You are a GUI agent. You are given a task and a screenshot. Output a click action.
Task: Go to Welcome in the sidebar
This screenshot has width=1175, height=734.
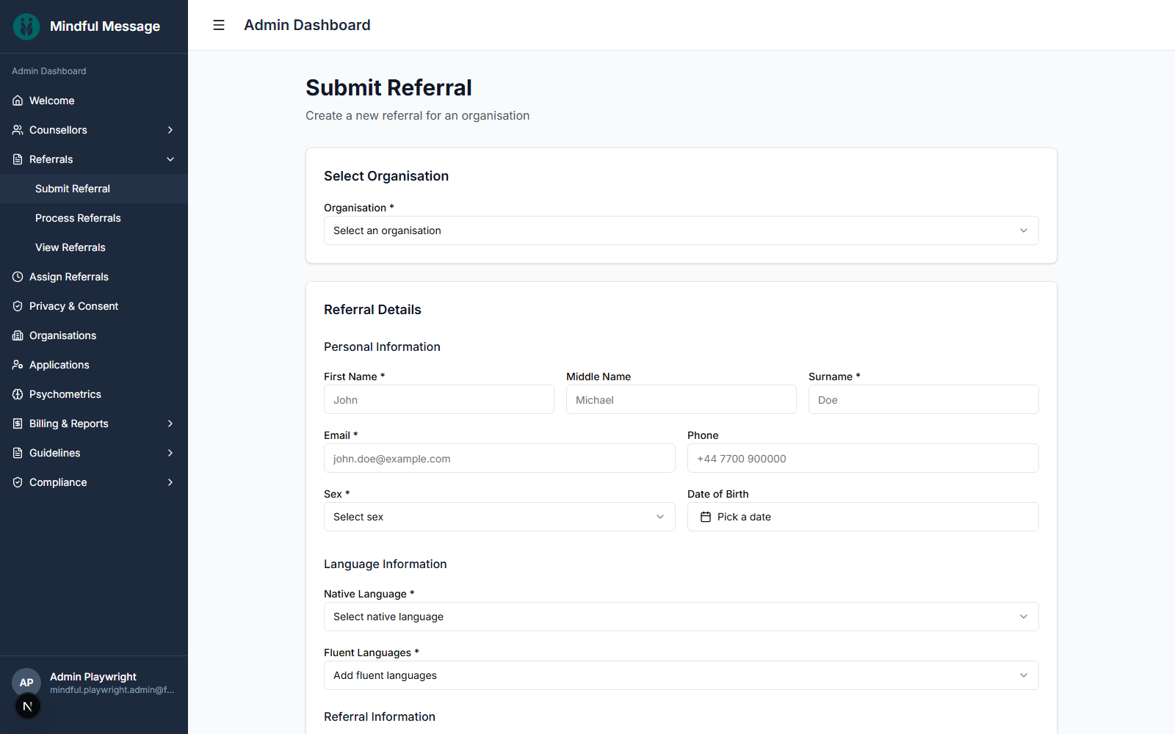click(x=94, y=101)
